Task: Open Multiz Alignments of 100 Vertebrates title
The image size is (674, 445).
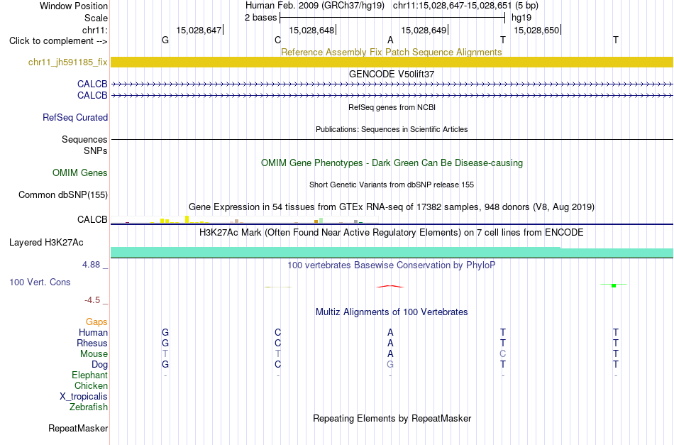Action: coord(392,312)
